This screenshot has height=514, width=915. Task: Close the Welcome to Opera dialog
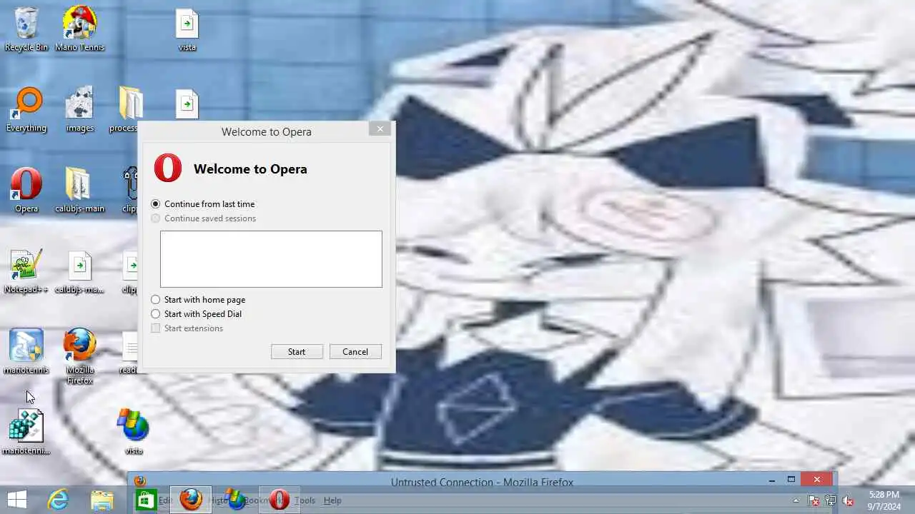380,128
